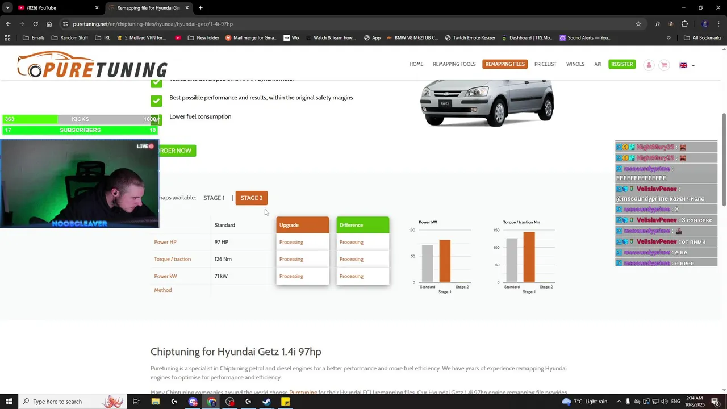Viewport: 727px width, 409px height.
Task: Open the Random Stuff bookmark folder
Action: (x=70, y=38)
